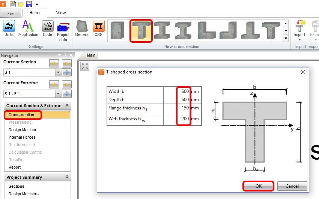This screenshot has height=199, width=319.
Task: Open the Navigator panel options arrow
Action: click(59, 55)
